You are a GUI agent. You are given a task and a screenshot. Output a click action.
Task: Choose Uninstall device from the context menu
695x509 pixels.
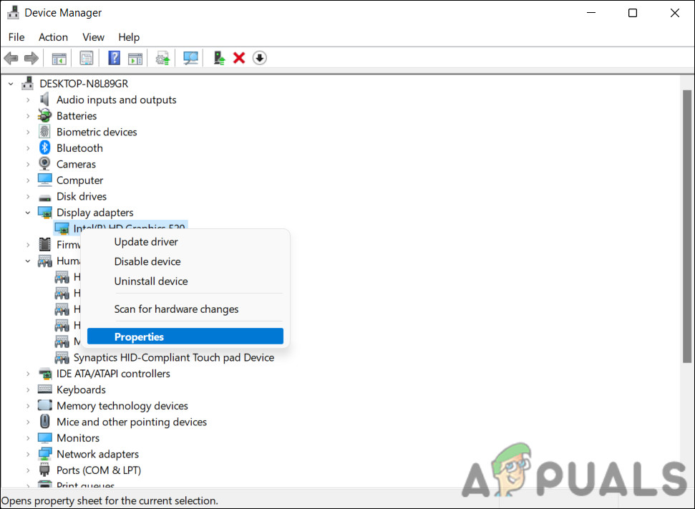[151, 281]
